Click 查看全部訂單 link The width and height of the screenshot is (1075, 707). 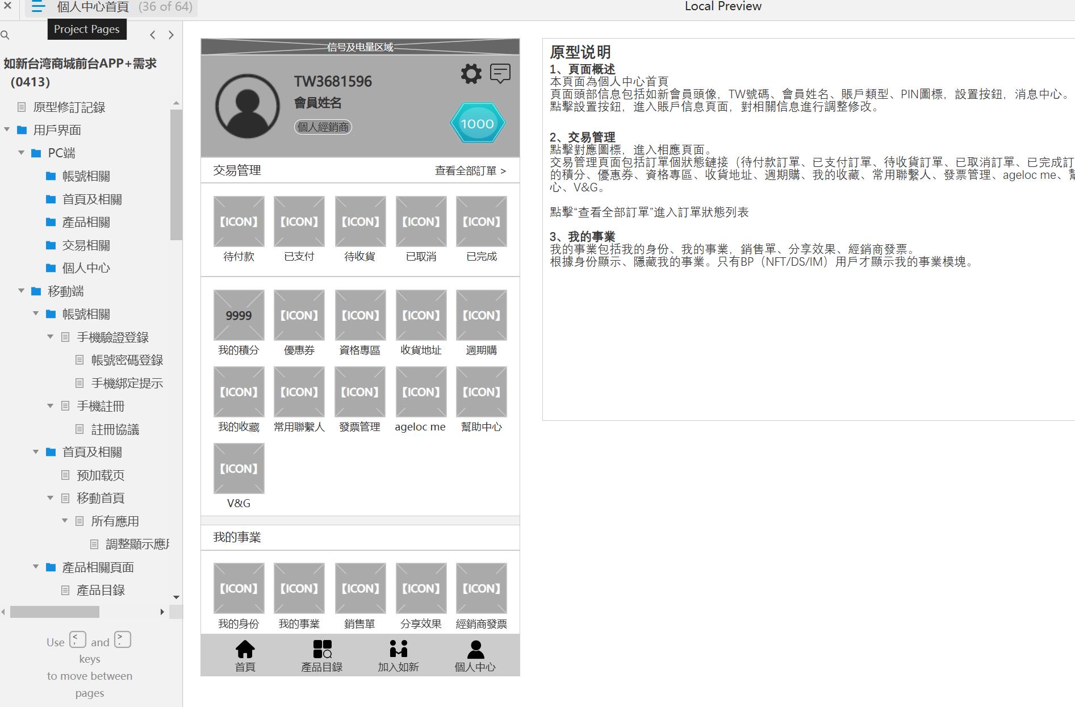(x=470, y=170)
